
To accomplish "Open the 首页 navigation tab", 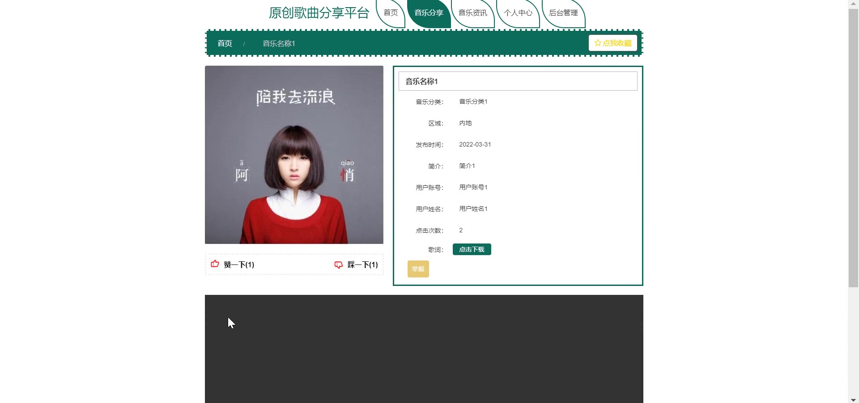I will [x=391, y=13].
